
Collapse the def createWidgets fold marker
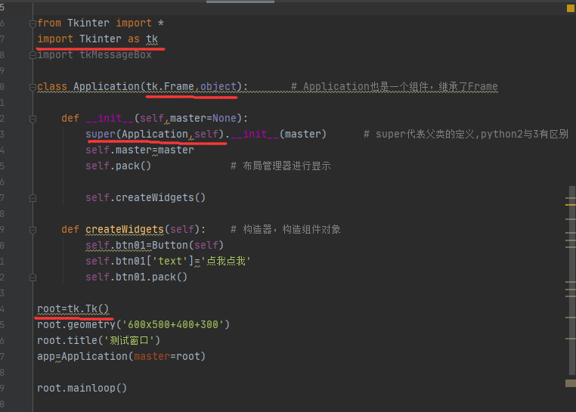[x=33, y=230]
